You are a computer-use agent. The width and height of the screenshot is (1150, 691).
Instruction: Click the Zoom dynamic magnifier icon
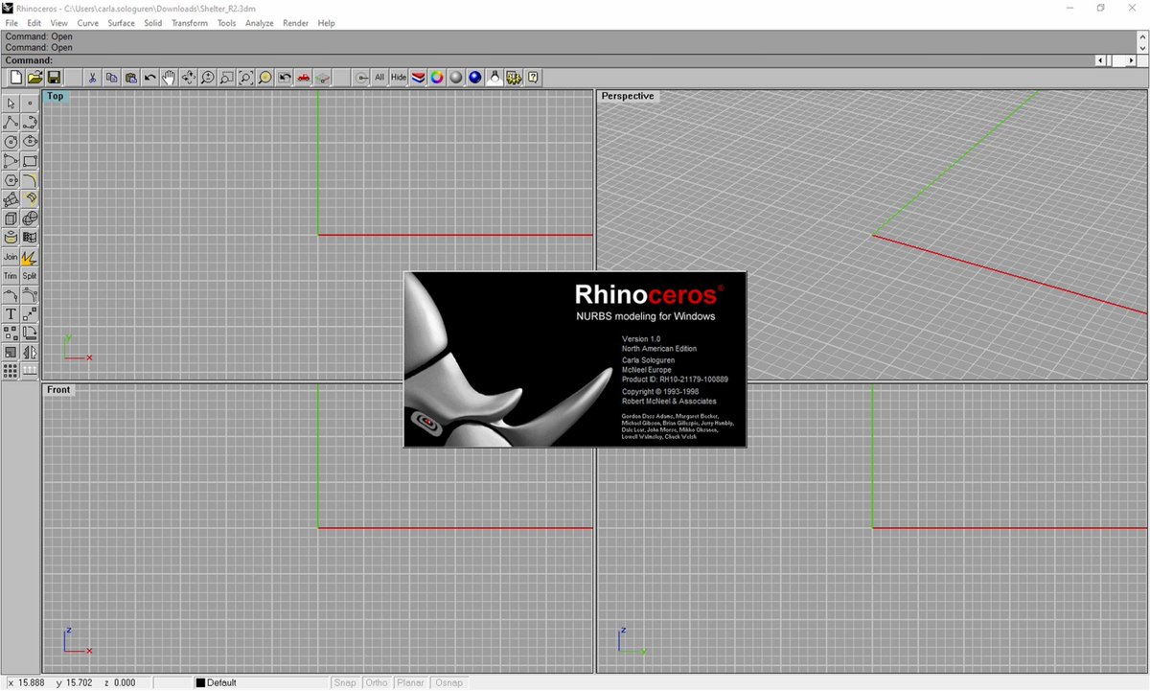pyautogui.click(x=208, y=78)
